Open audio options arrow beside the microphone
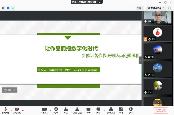The image size is (174, 115). pos(11,110)
